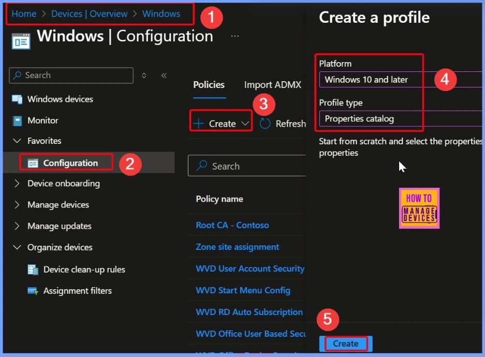
Task: Open Device clean-up rules
Action: (x=84, y=270)
